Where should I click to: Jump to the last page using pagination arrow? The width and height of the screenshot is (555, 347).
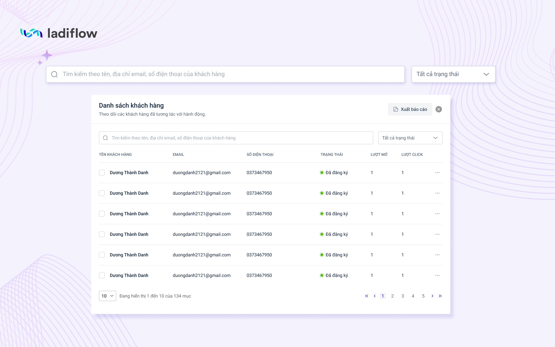pos(440,296)
